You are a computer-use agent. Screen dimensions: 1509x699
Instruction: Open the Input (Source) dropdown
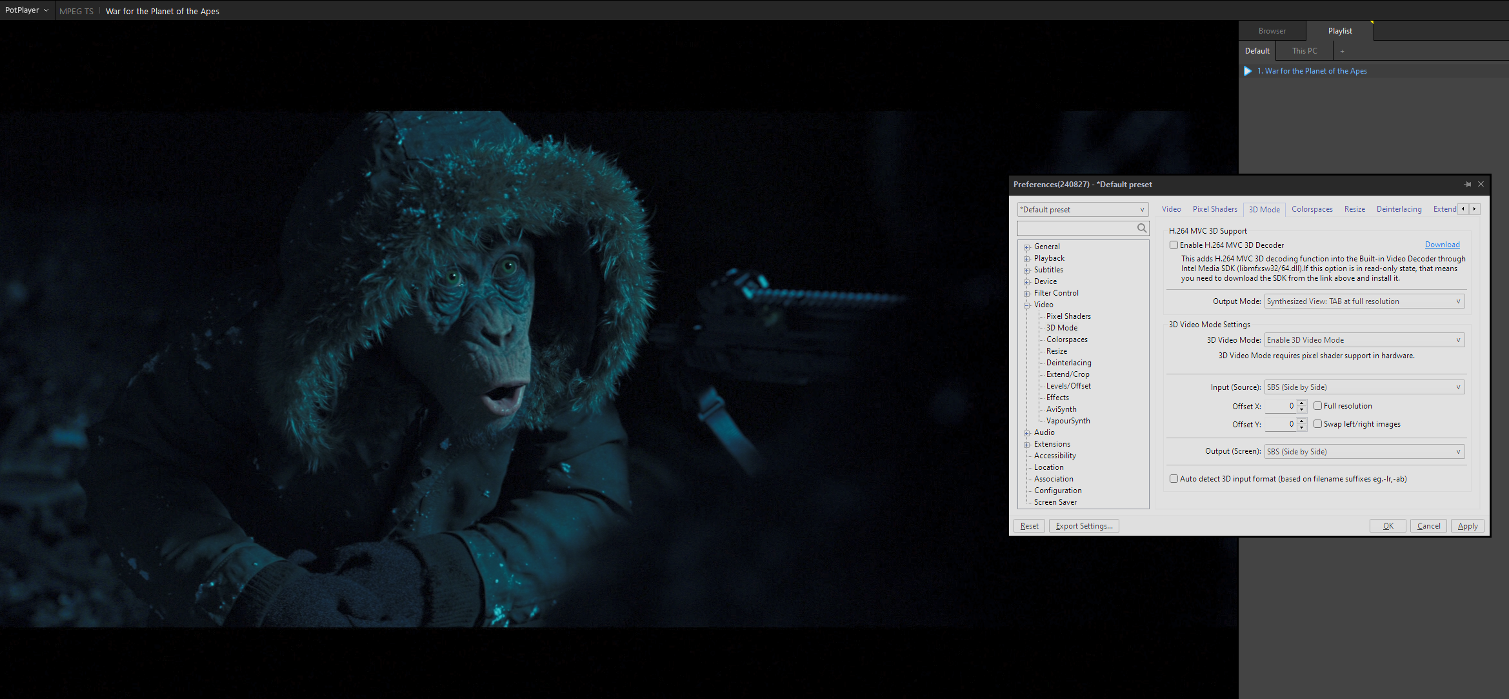1364,387
